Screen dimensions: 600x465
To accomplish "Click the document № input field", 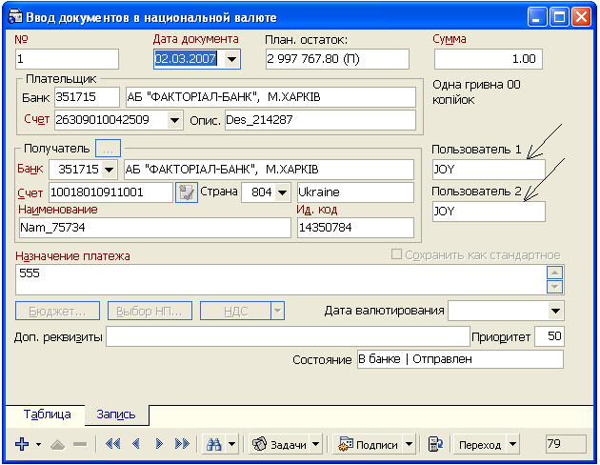I will tap(67, 59).
